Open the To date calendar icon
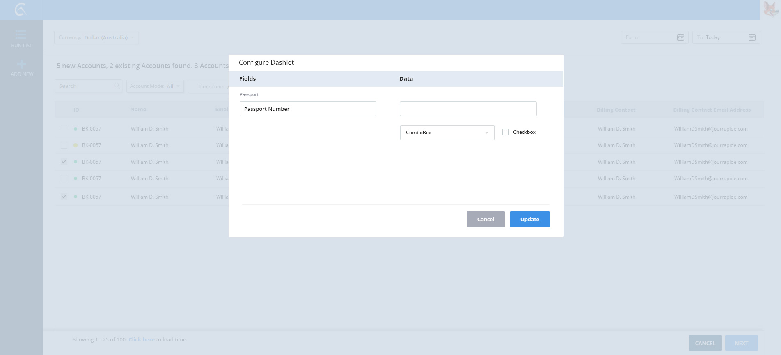 point(752,37)
